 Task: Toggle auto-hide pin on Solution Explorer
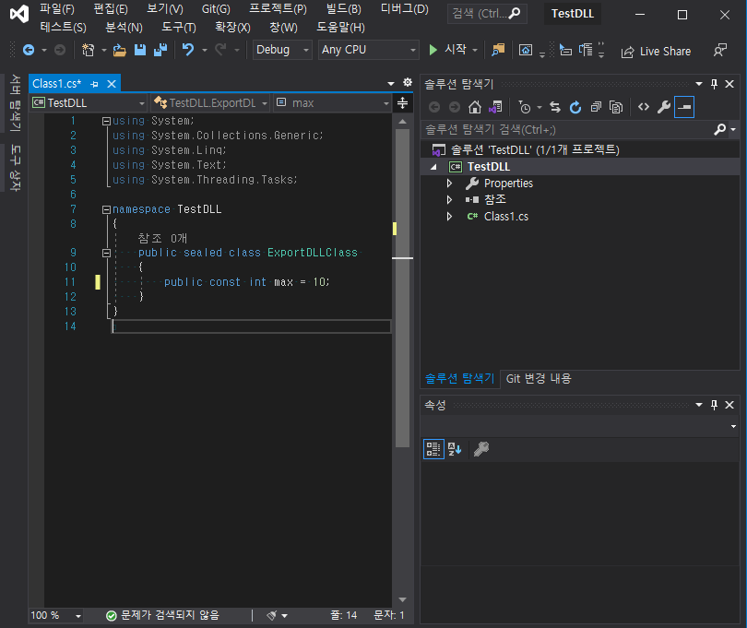click(x=714, y=84)
